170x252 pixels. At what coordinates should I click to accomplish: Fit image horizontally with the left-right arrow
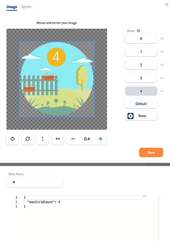[x=57, y=139]
